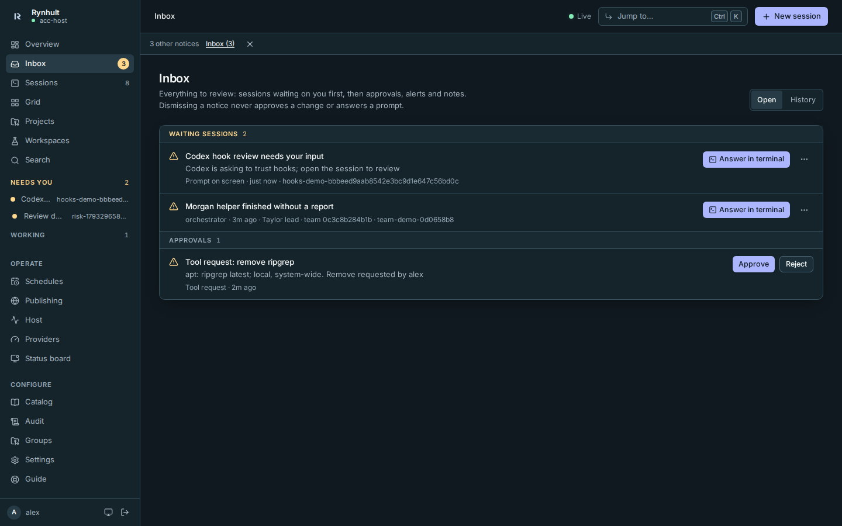Click the Audit icon

click(15, 421)
